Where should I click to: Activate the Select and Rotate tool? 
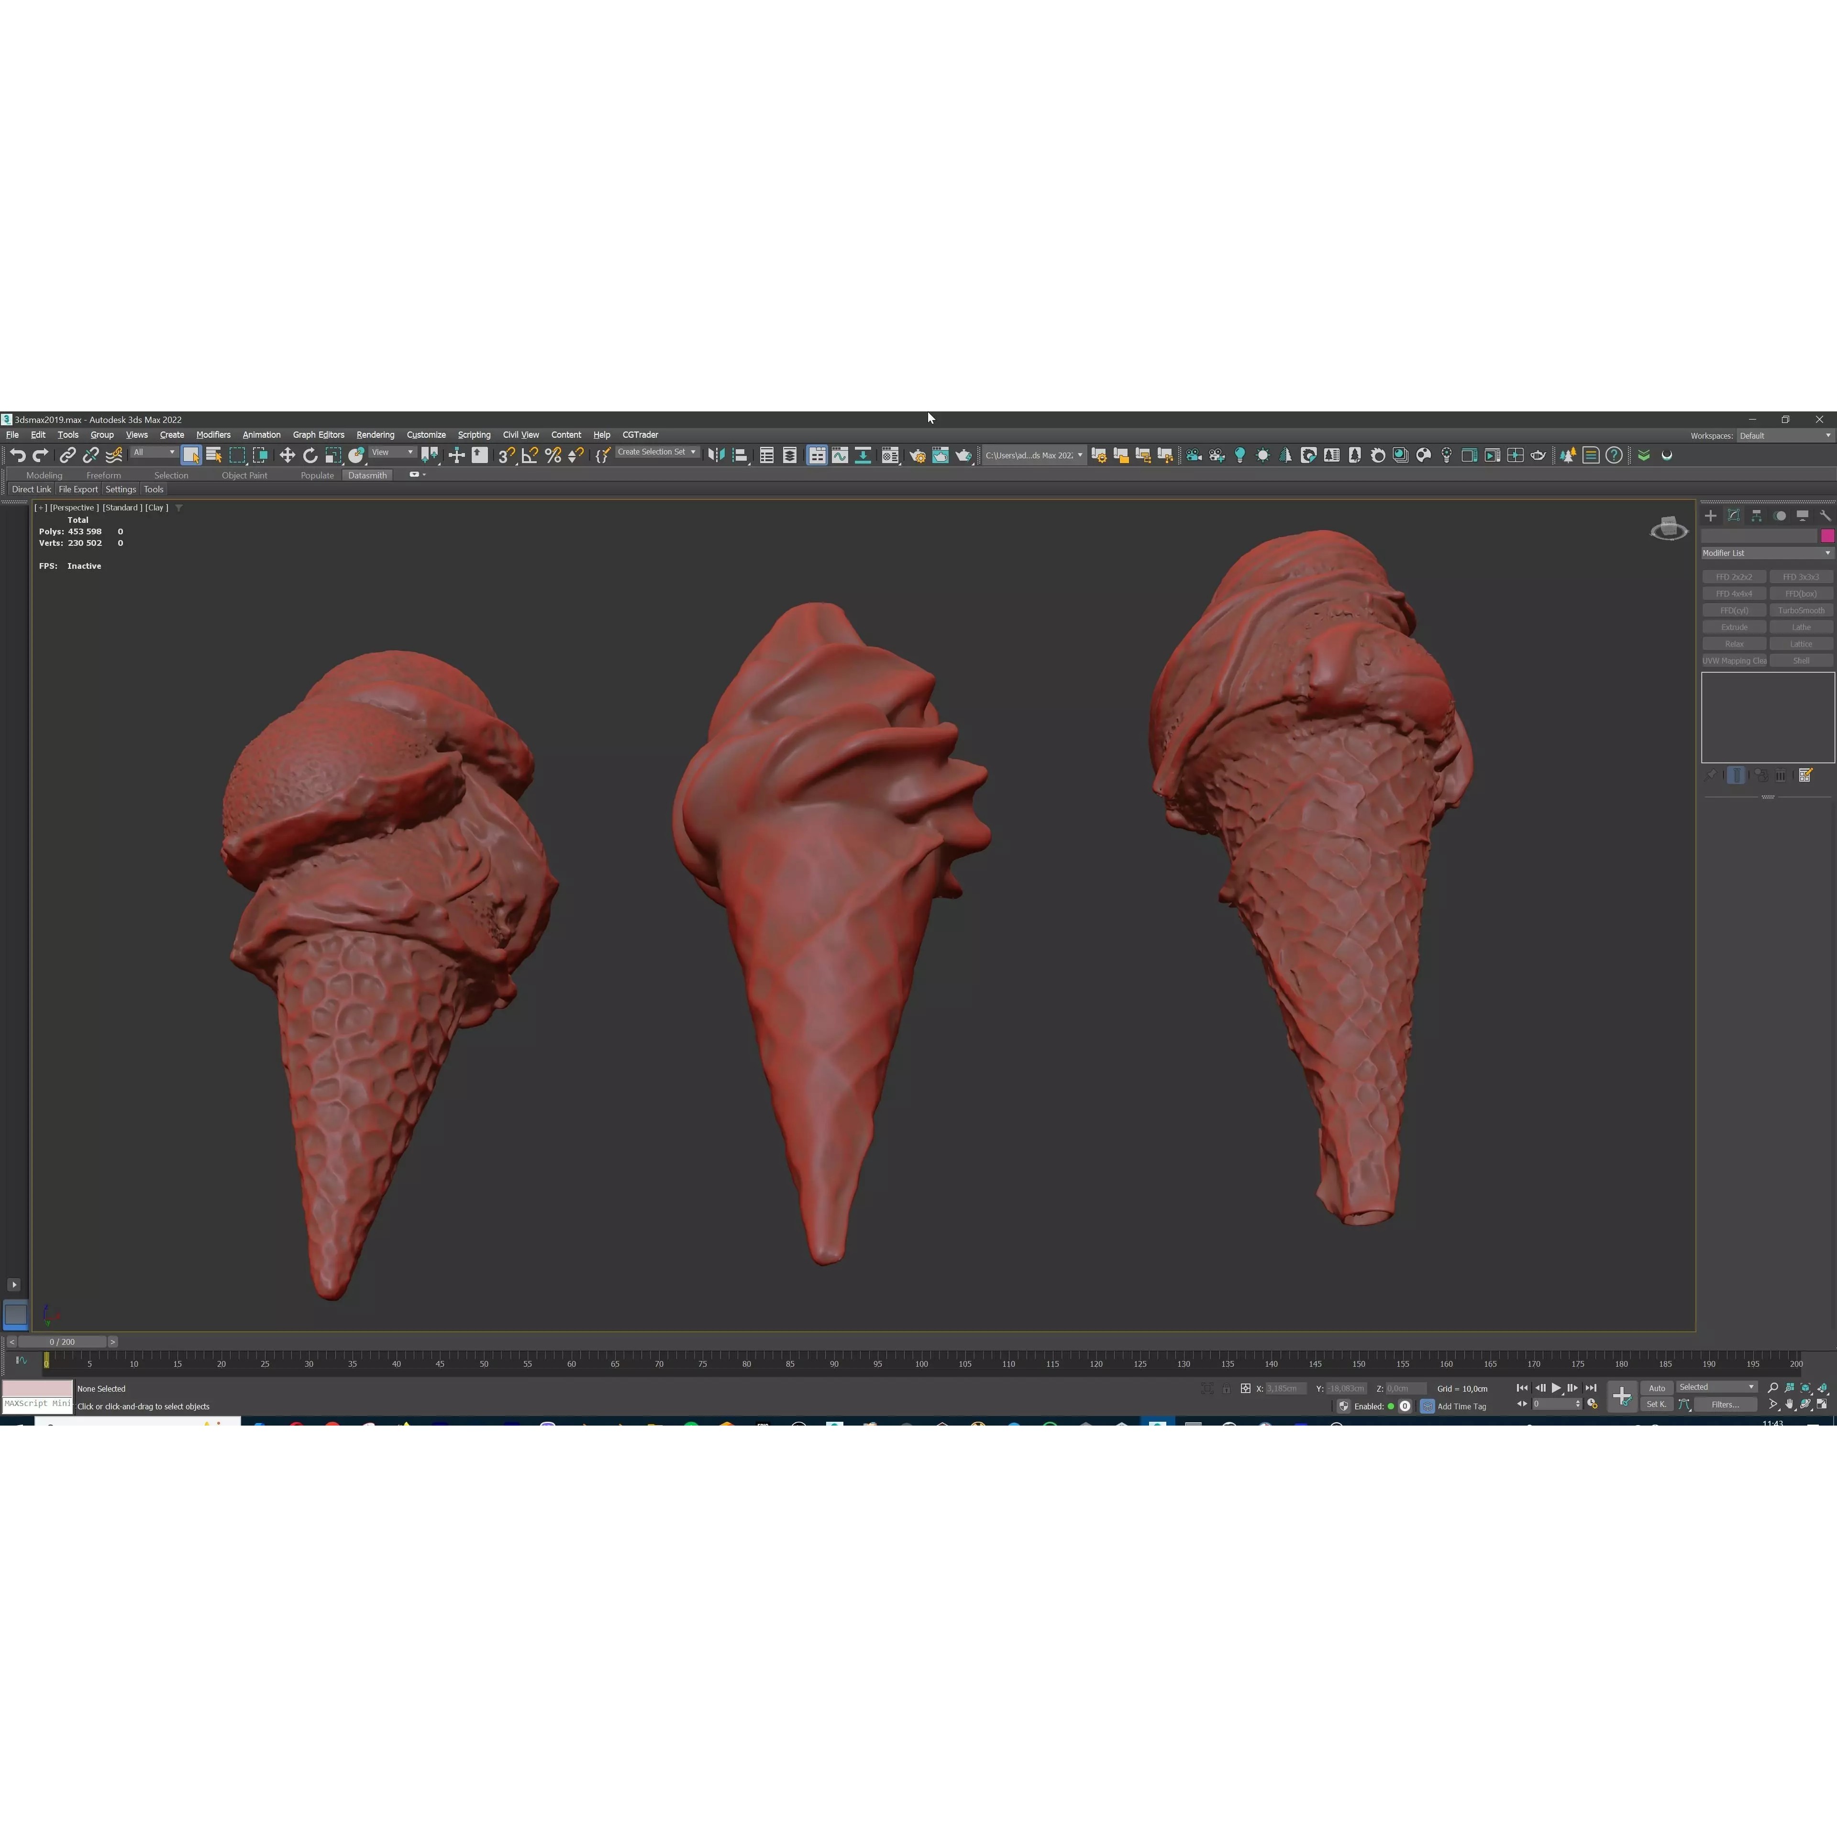pos(310,455)
